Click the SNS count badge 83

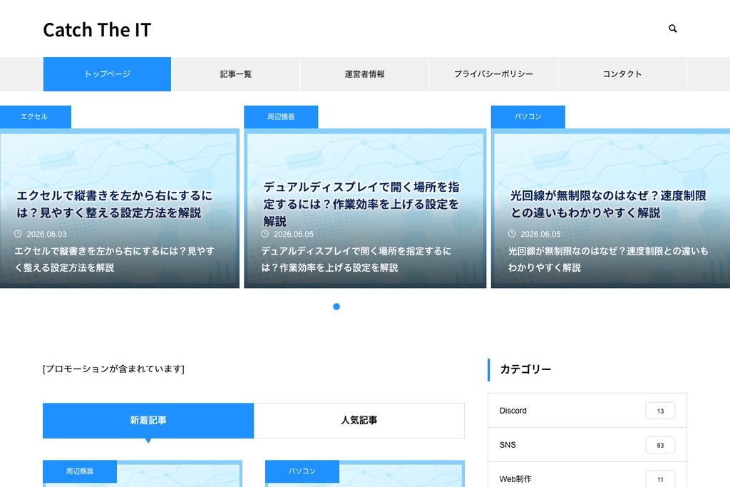(x=660, y=445)
